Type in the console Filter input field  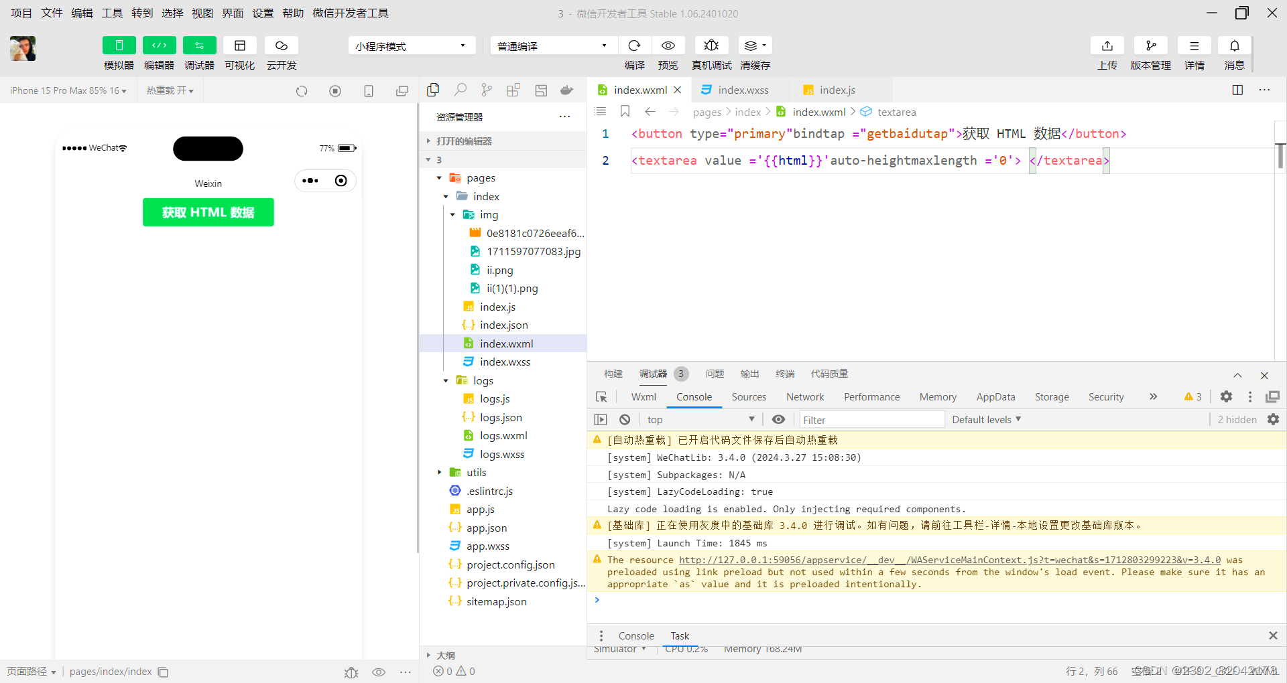coord(871,419)
